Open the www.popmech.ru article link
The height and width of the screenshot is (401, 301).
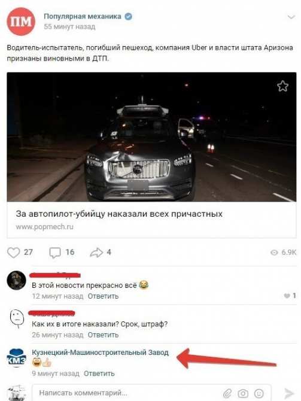tap(44, 227)
